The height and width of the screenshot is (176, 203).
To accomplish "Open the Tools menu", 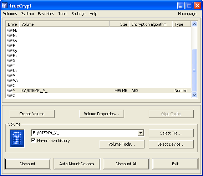I will (63, 14).
